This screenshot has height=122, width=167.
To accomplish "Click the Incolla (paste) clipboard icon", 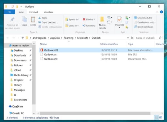I will [x=33, y=21].
